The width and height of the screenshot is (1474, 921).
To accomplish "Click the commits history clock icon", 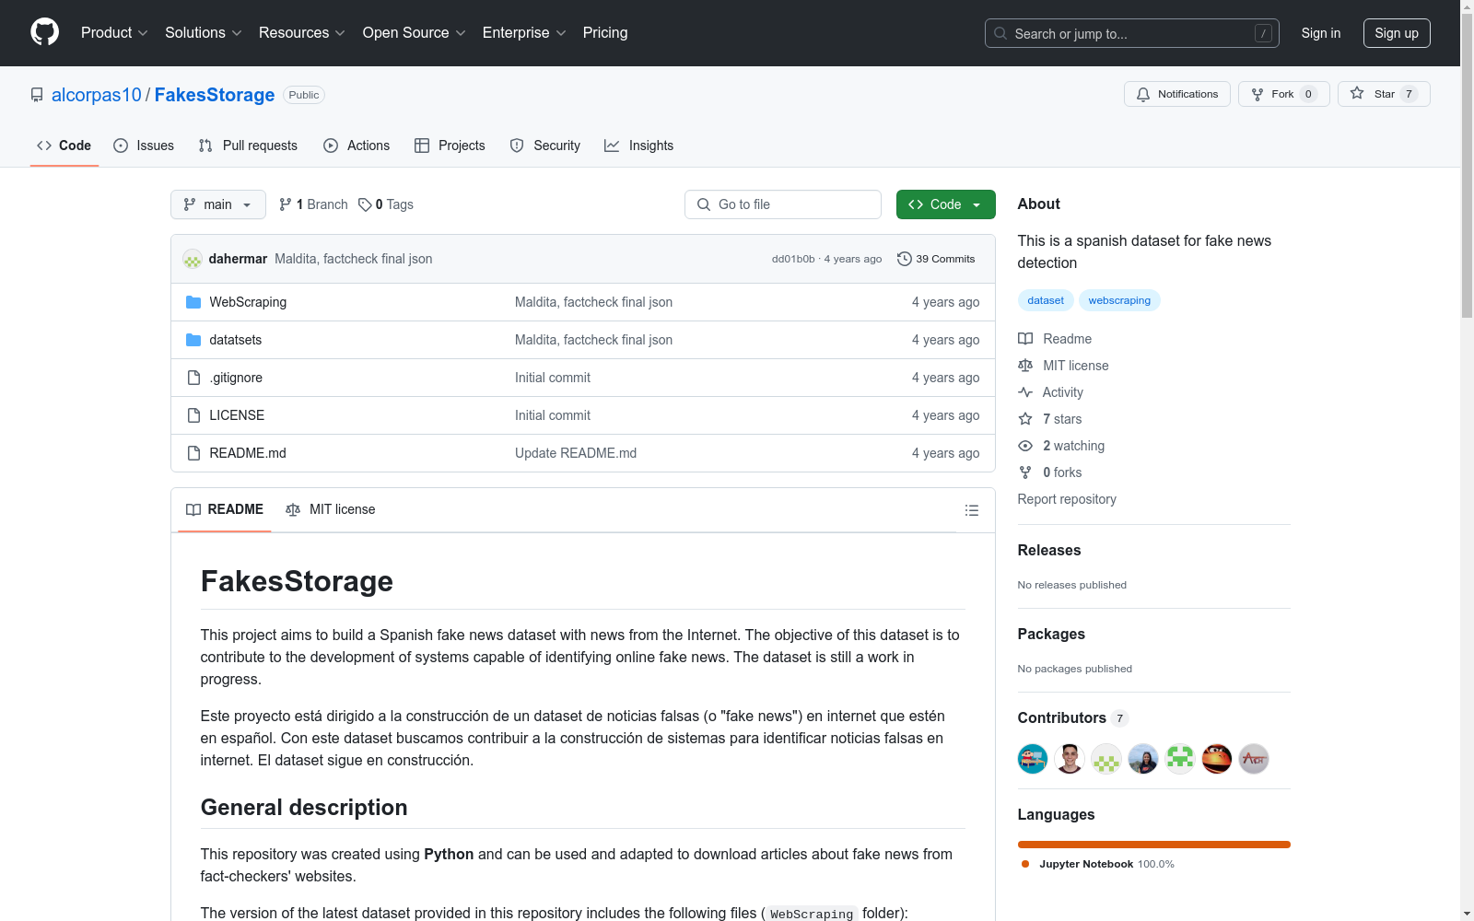I will pyautogui.click(x=905, y=259).
